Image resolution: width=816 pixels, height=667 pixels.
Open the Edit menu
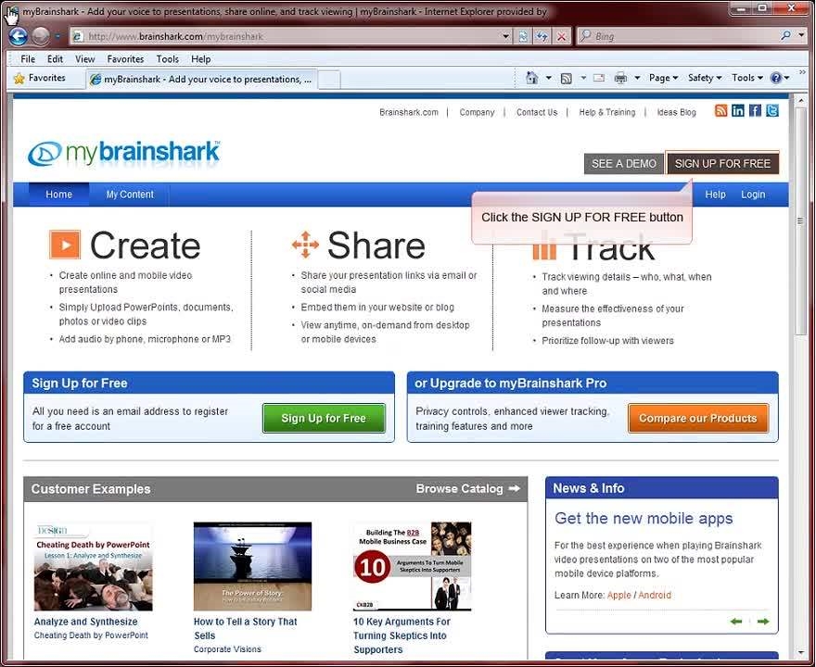tap(55, 59)
